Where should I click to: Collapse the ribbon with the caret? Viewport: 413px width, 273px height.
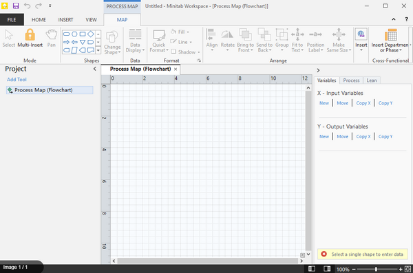394,19
